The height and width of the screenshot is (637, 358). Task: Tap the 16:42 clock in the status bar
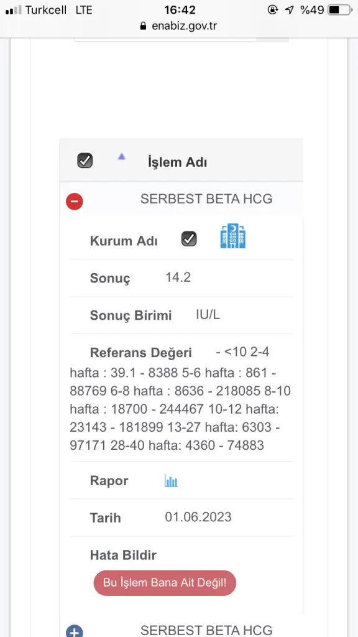[180, 10]
